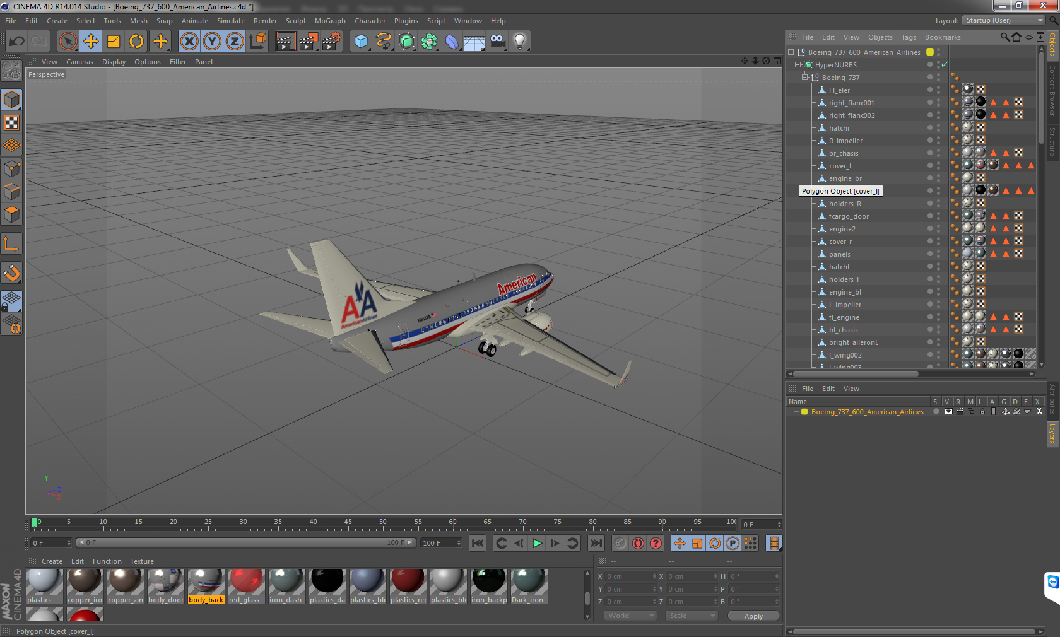Select the red_glass material
1060x637 pixels.
246,586
